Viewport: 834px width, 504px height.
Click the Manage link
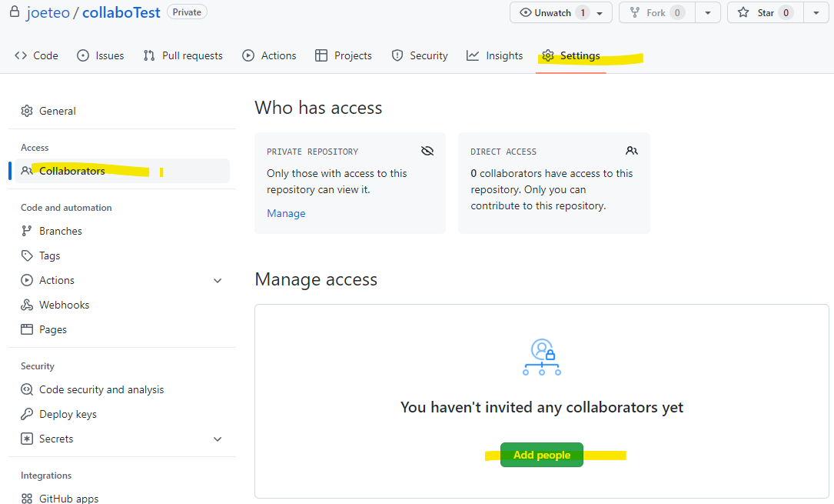[x=286, y=213]
